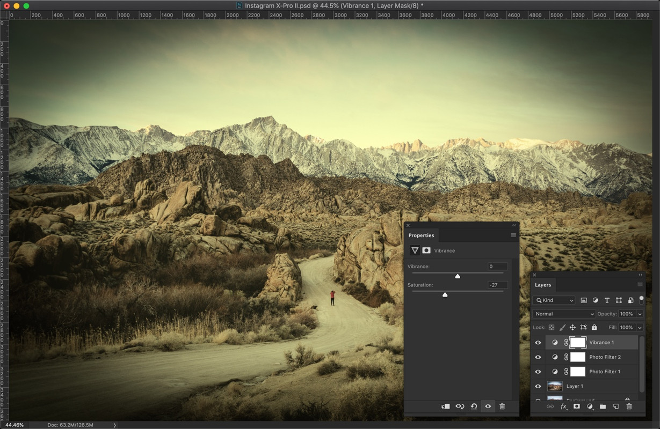Click mask link icon on Vibrance 1
The width and height of the screenshot is (660, 429).
click(x=566, y=342)
